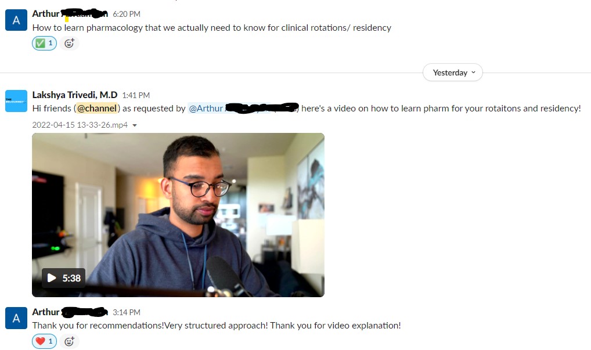Open the 1:41 PM message timestamp
Screen dimensions: 591x350
(x=136, y=95)
